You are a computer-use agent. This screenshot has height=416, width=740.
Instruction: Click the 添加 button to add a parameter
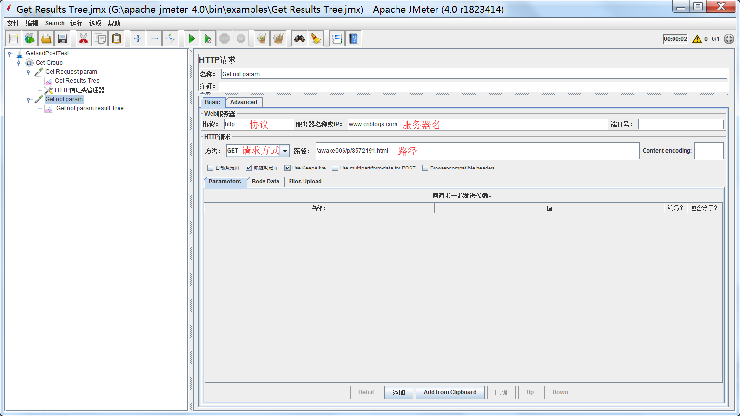coord(398,392)
